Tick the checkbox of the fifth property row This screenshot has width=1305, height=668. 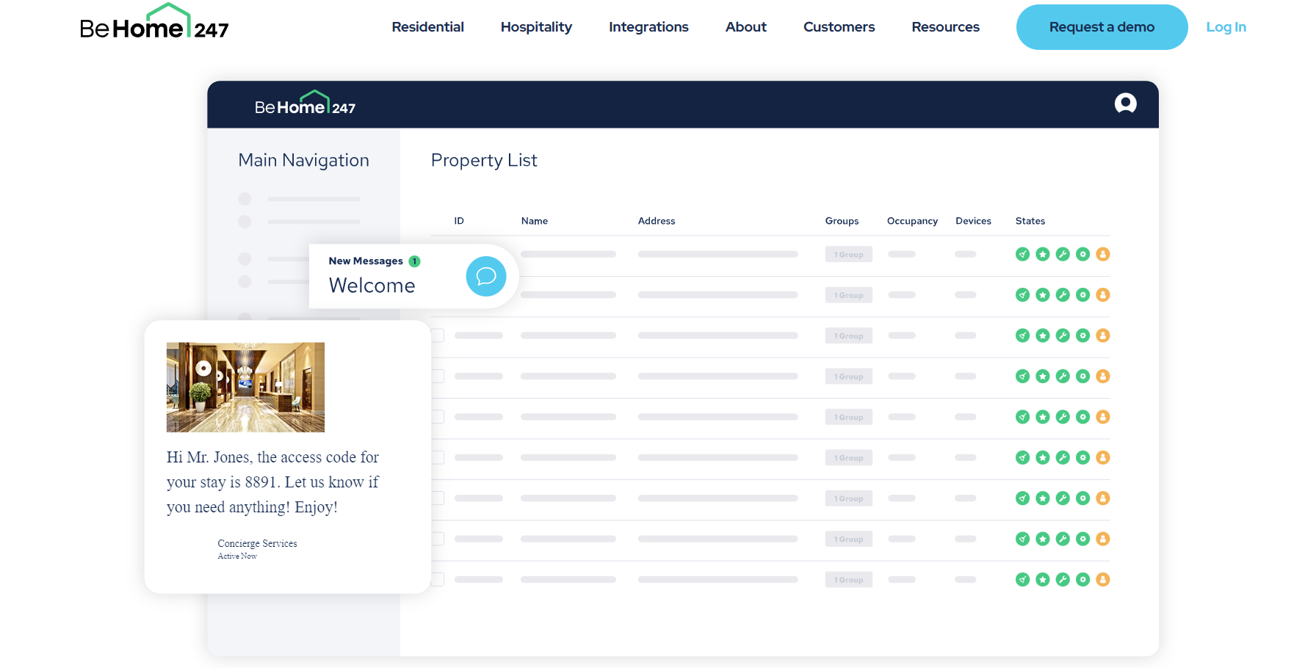438,417
